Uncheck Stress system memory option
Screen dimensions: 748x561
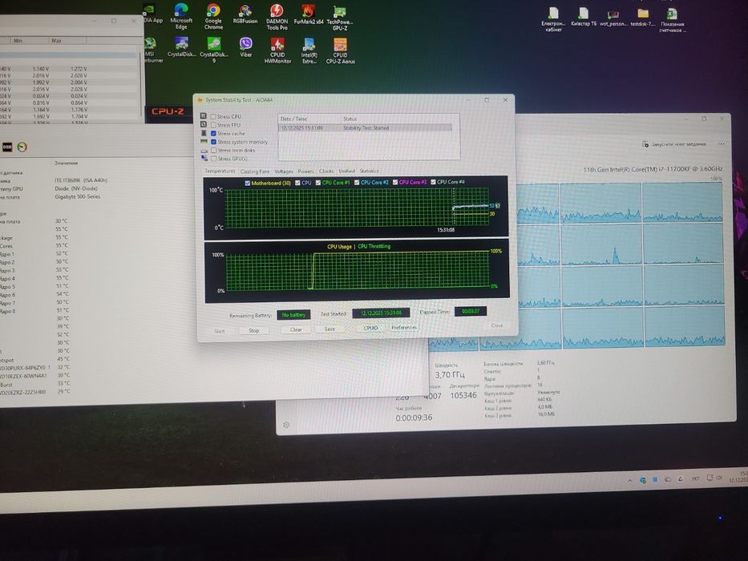coord(213,142)
